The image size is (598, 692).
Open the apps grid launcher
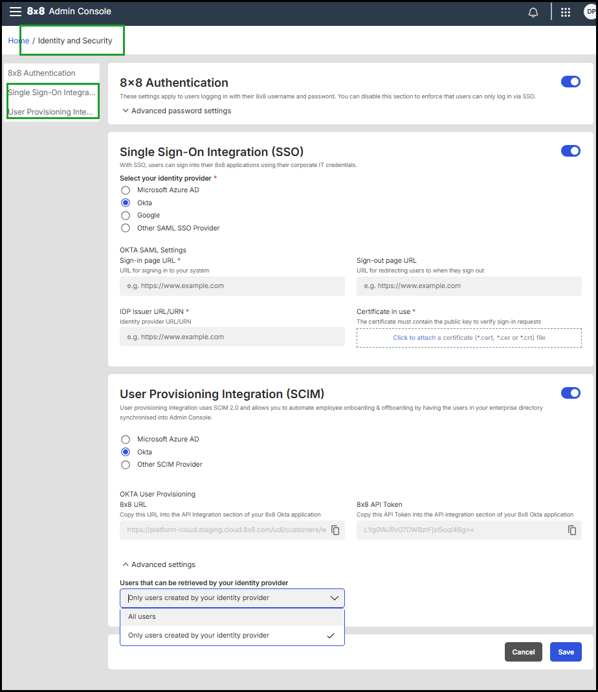pos(566,12)
